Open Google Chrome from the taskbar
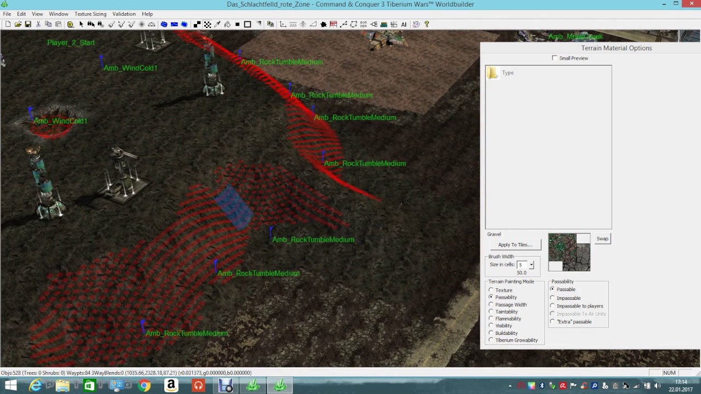 pos(144,386)
